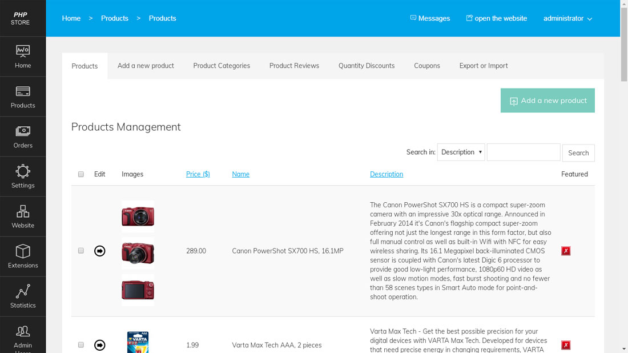This screenshot has width=628, height=353.
Task: Check the Canon PowerShot row checkbox
Action: pos(81,251)
